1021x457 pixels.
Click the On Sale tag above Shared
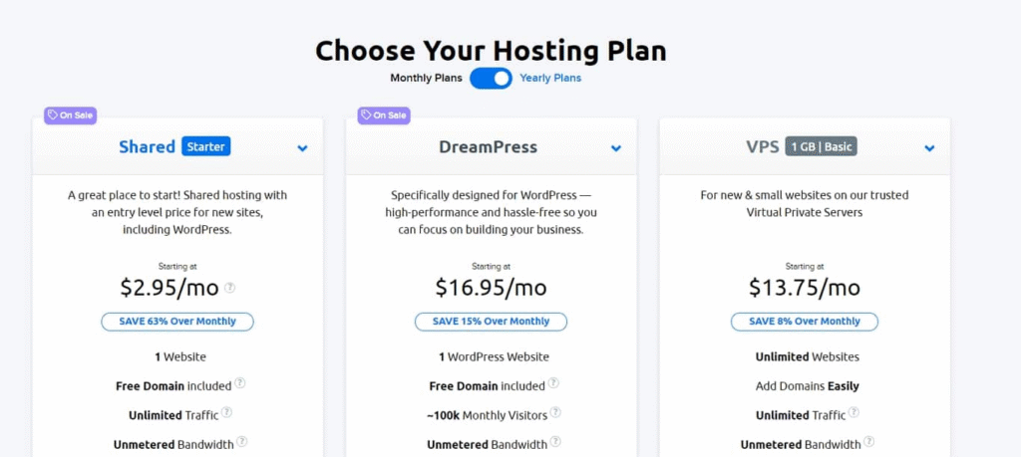point(71,115)
